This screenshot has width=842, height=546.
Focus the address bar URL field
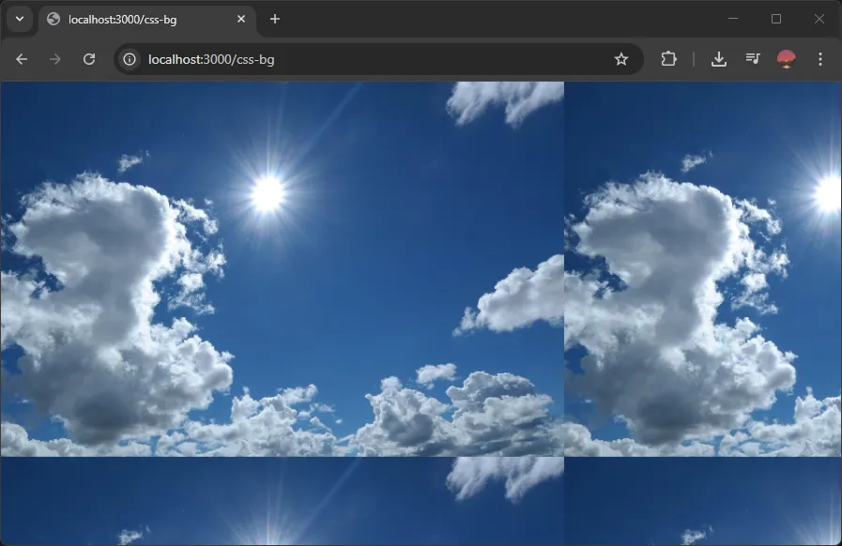[375, 59]
